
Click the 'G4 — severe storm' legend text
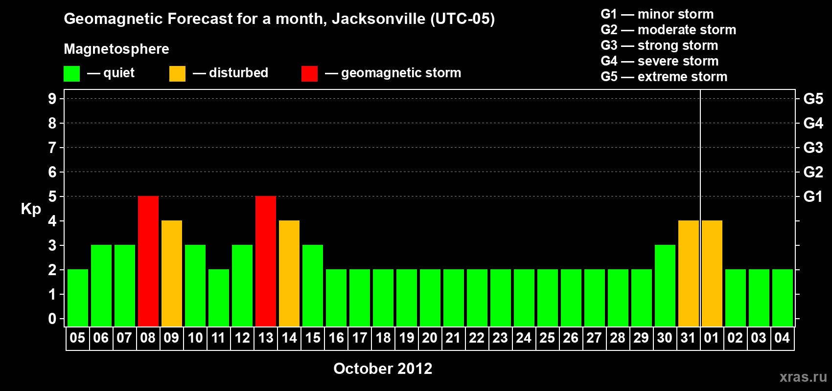pos(660,61)
